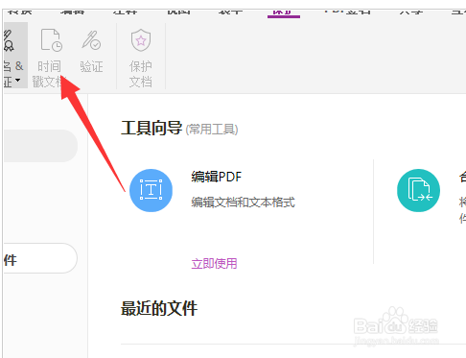Open the Sign & Certify dropdown button

click(14, 55)
